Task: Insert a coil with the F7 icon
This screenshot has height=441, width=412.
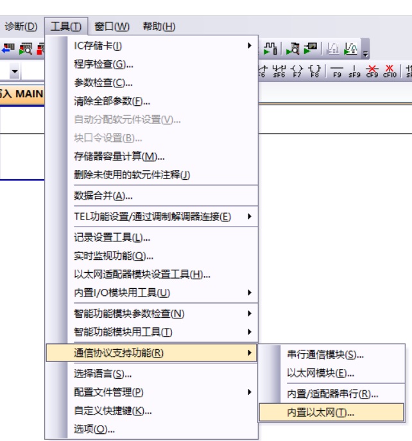Action: (x=297, y=69)
